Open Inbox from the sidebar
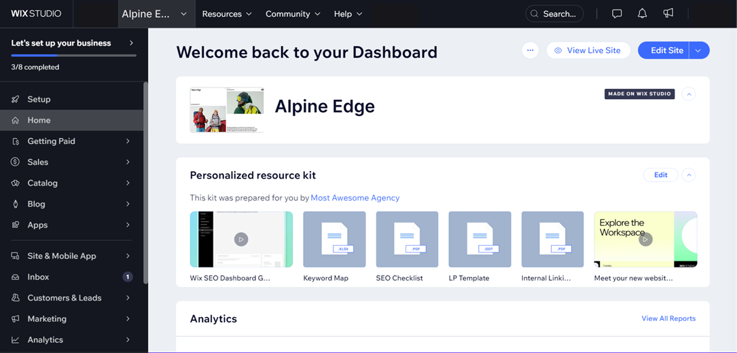The image size is (737, 353). tap(72, 277)
